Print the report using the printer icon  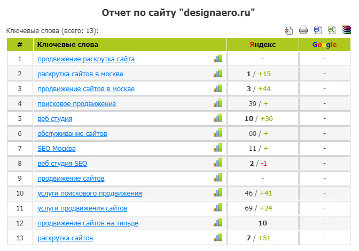pos(303,30)
